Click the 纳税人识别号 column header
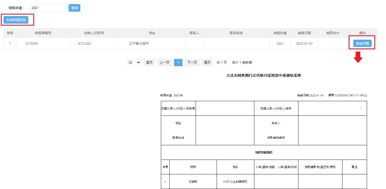 [94, 33]
